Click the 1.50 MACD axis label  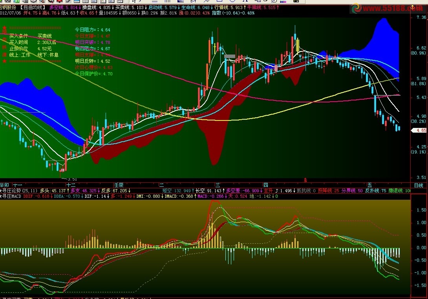pos(421,210)
